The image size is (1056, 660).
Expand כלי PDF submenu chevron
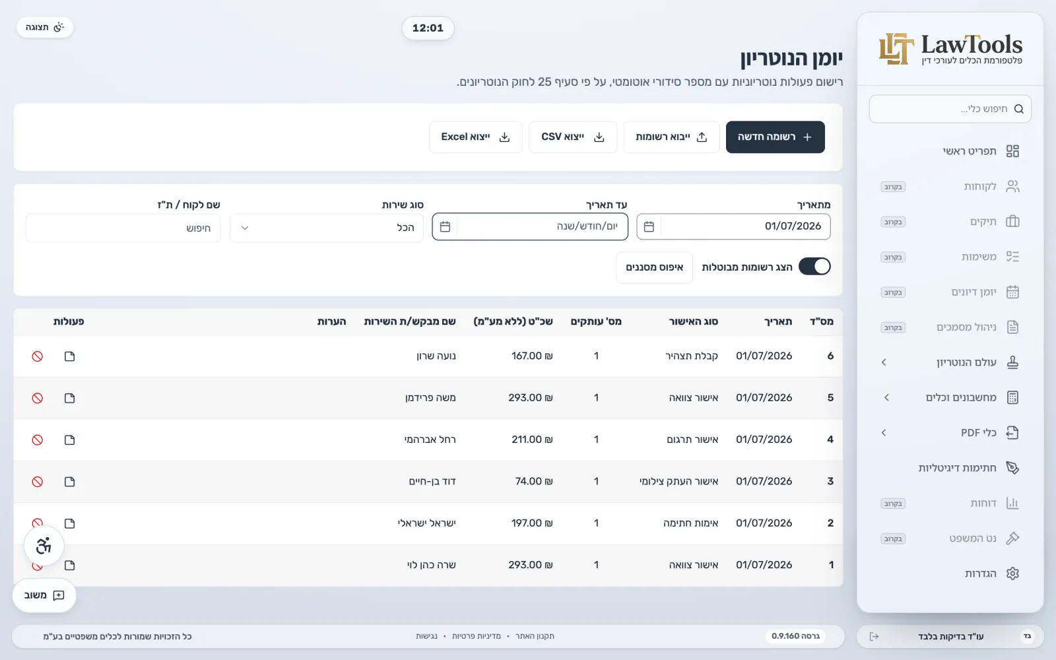884,432
